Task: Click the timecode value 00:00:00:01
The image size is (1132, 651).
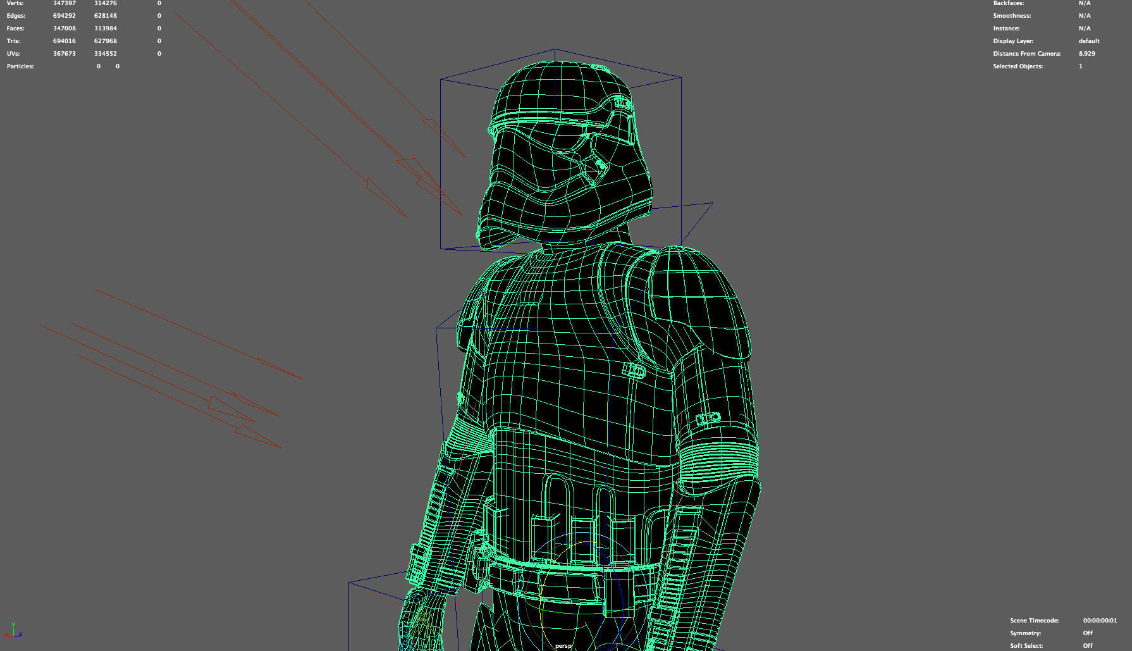Action: [x=1100, y=621]
